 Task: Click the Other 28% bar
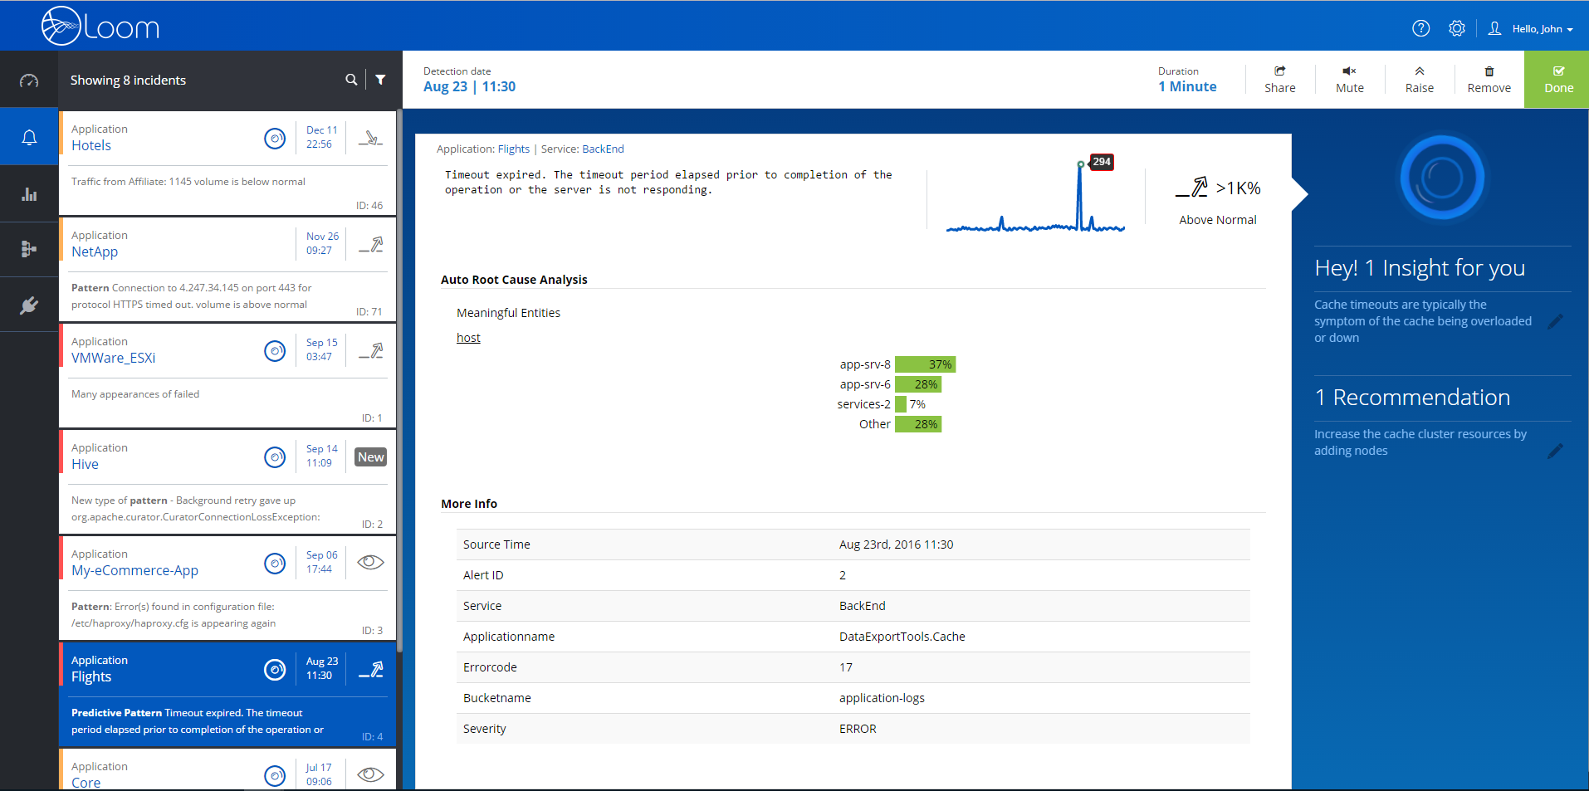(918, 424)
